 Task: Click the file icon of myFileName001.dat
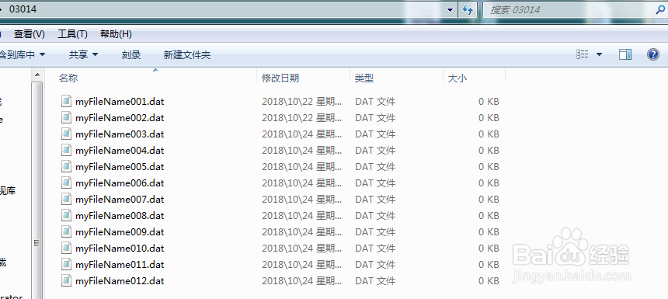click(x=66, y=102)
